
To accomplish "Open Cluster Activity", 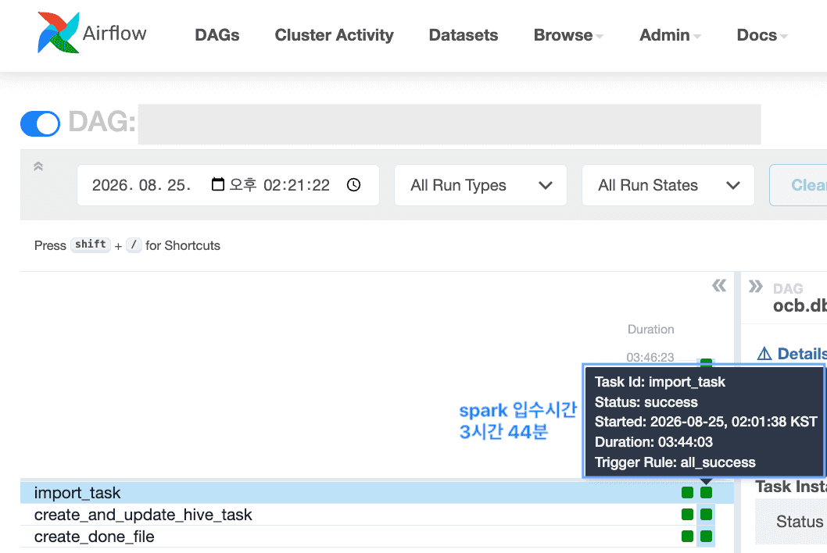I will 334,35.
